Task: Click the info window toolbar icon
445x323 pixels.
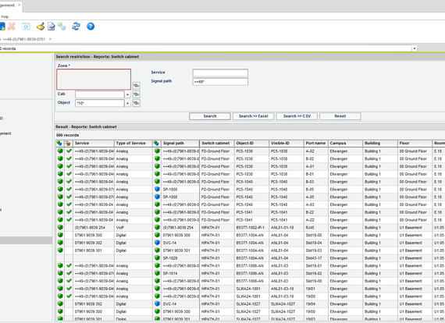Action: point(26,27)
